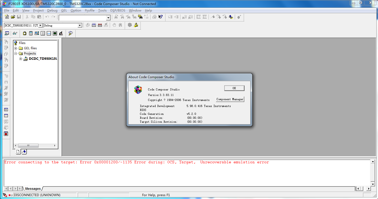Open the Edit menu
Screen dimensions: 378x199
[16, 10]
